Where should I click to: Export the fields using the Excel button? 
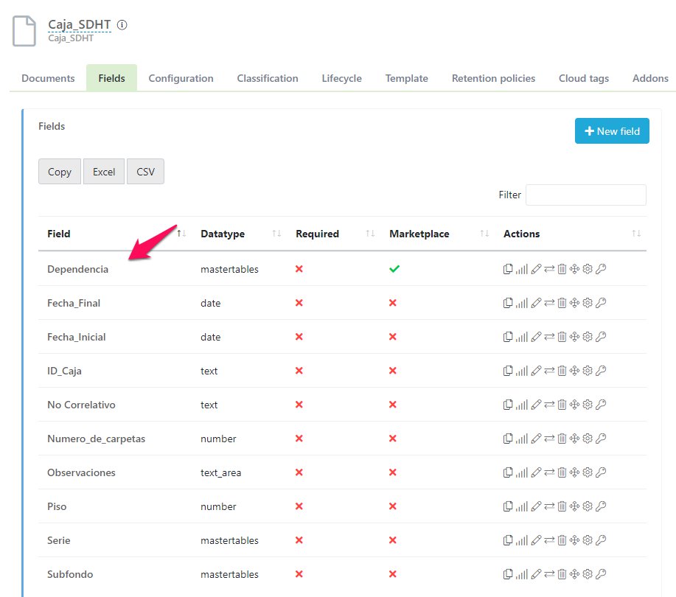pos(104,172)
